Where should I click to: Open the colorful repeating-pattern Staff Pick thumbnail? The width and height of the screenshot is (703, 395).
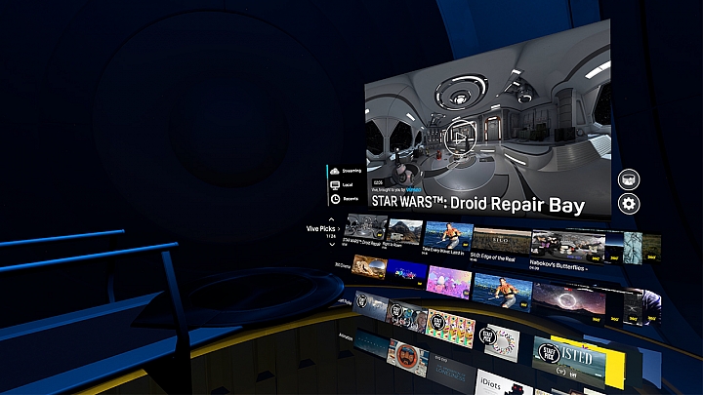coord(450,329)
